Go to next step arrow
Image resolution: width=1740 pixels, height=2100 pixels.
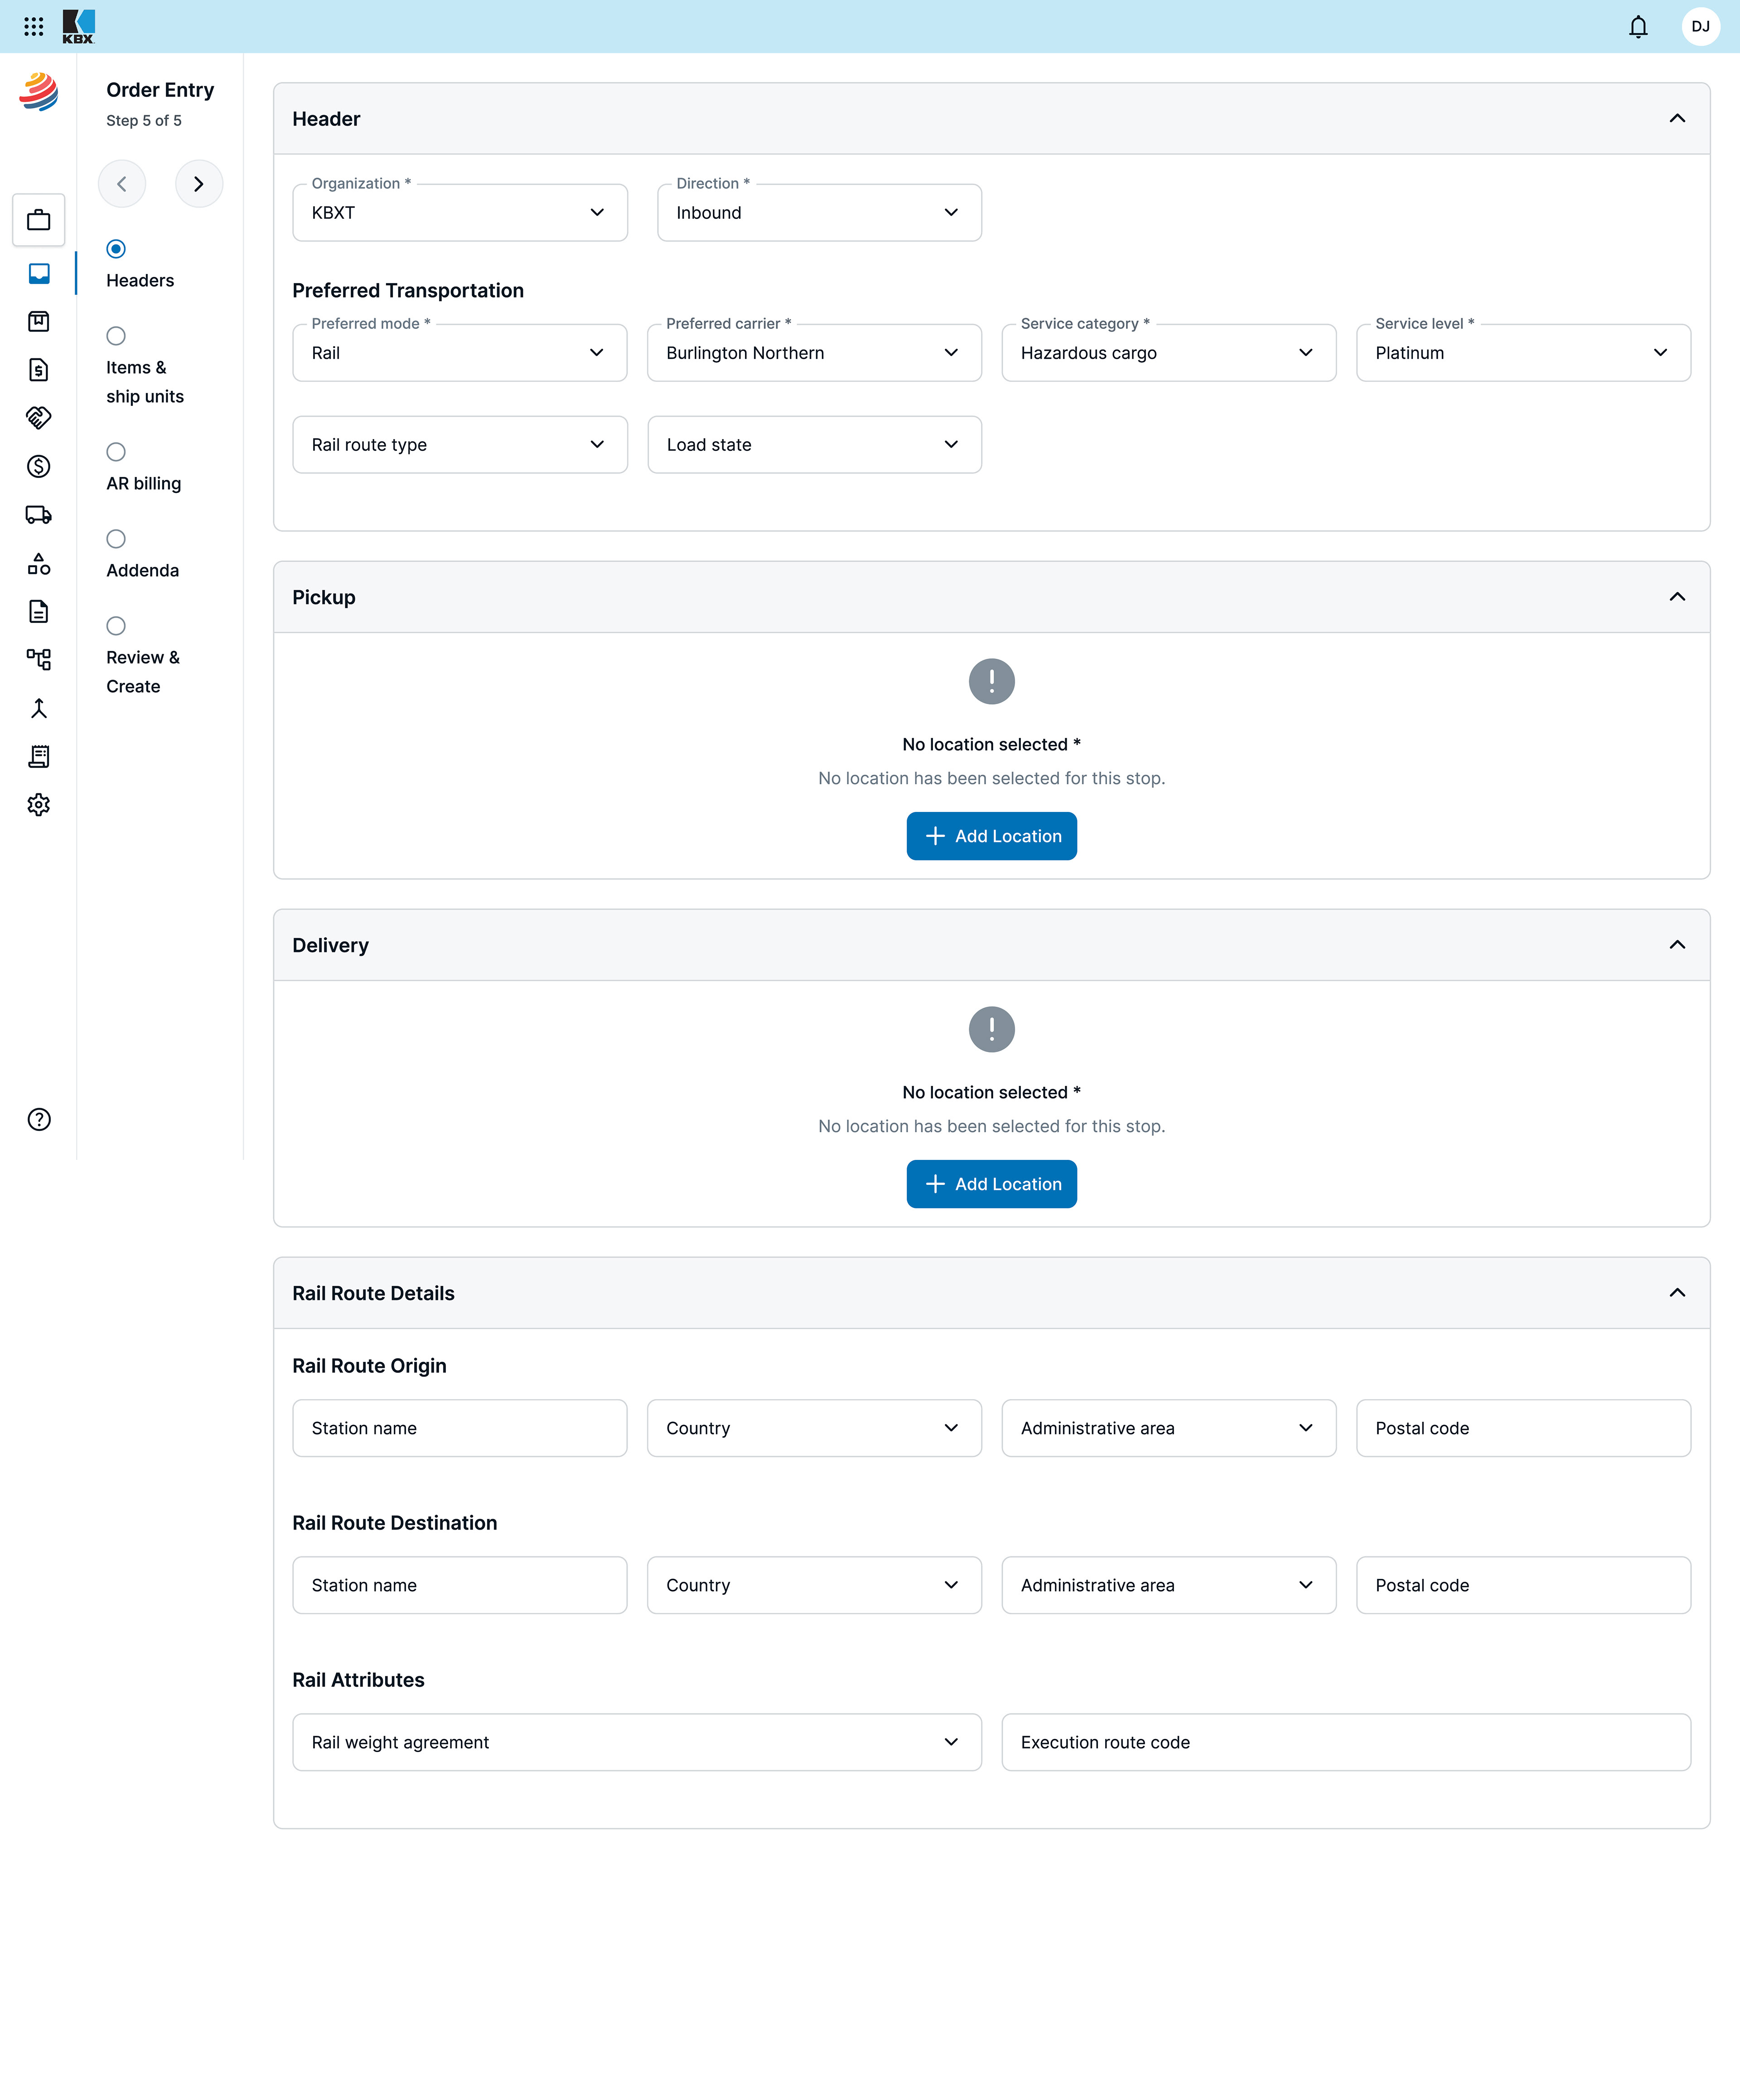[x=199, y=184]
